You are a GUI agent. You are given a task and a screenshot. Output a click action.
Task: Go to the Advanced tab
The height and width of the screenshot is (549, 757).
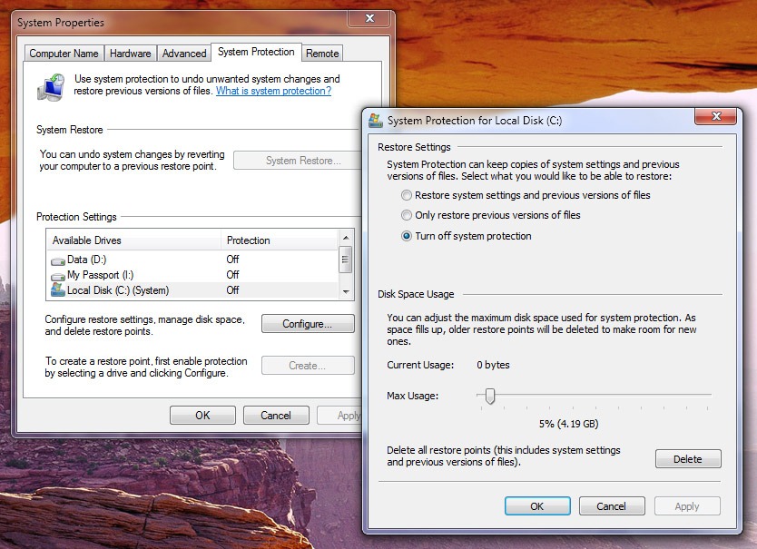pyautogui.click(x=184, y=54)
